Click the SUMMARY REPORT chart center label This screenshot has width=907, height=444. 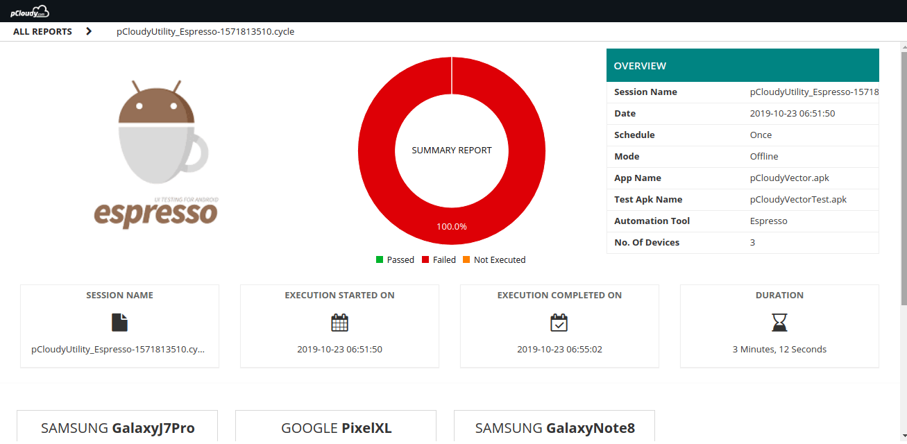[x=452, y=151]
